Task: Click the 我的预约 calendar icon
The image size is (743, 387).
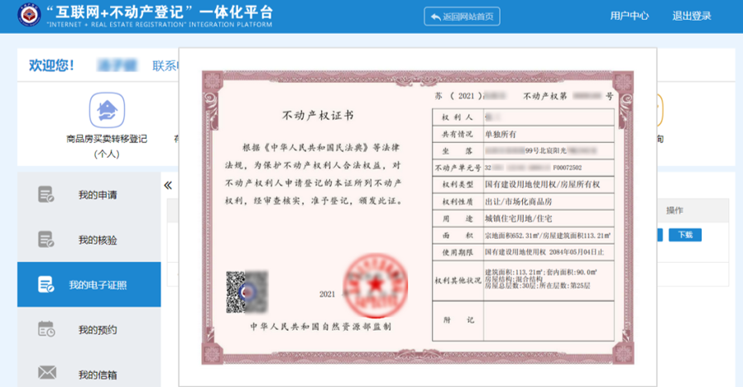Action: [46, 329]
